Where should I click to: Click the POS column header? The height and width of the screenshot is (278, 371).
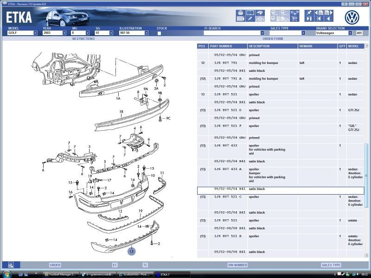pyautogui.click(x=203, y=46)
